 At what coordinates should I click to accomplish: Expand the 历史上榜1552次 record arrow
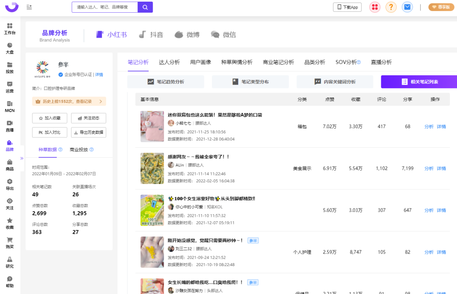101,102
